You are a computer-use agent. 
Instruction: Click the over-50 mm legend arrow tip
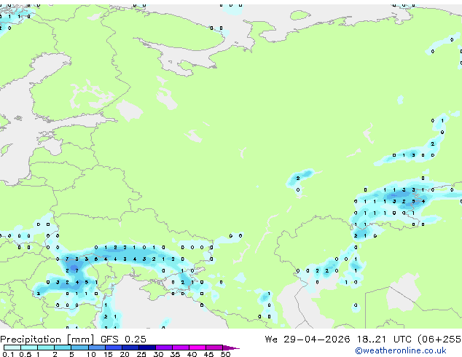(231, 348)
